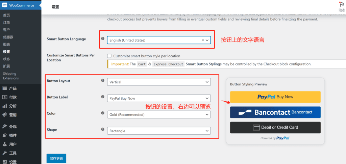The height and width of the screenshot is (164, 346).
Task: Open the Color dropdown showing Gold
Action: [159, 115]
